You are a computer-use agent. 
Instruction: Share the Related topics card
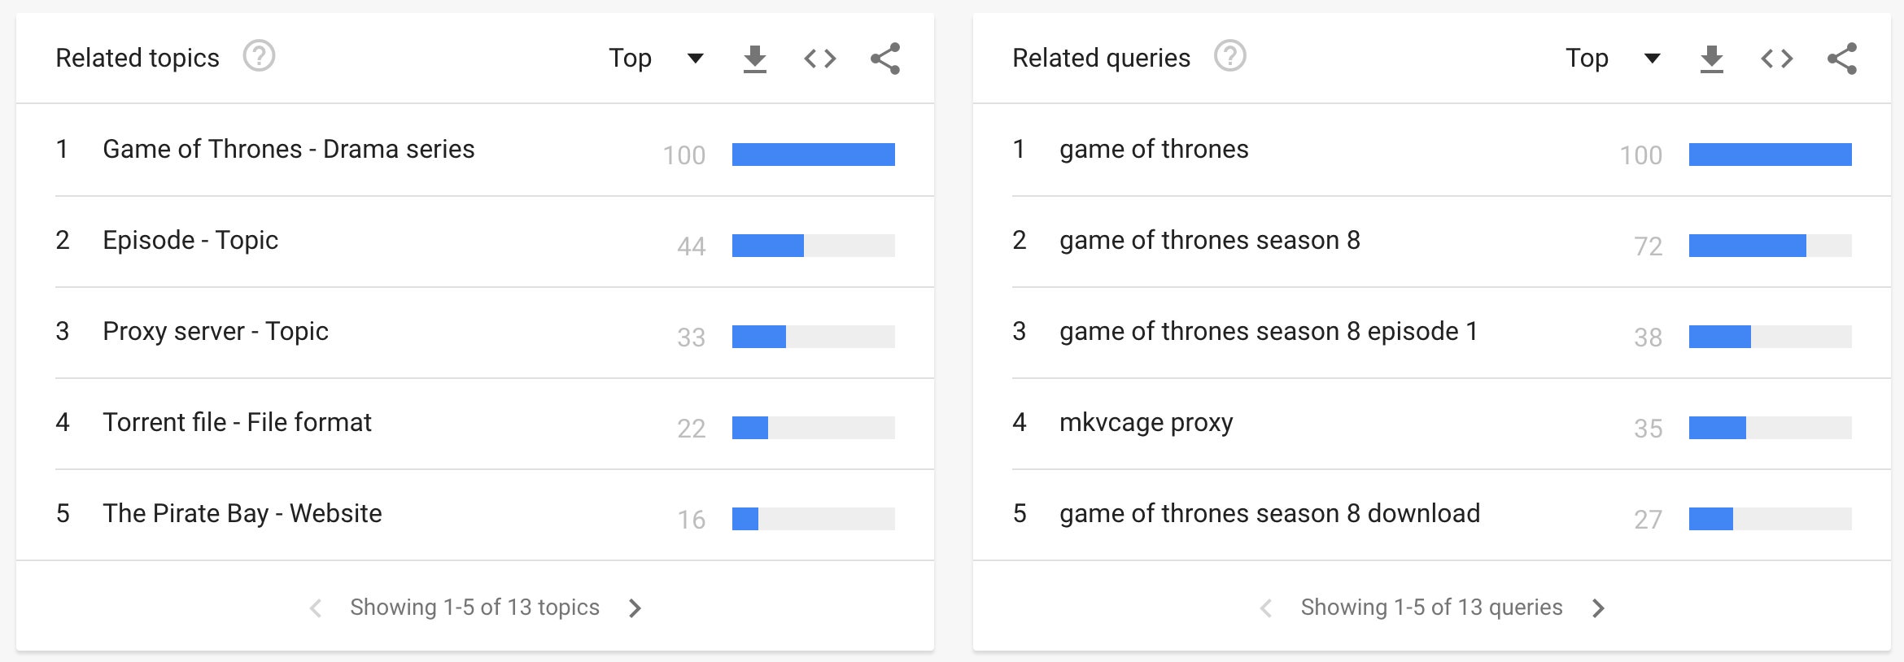[x=885, y=59]
